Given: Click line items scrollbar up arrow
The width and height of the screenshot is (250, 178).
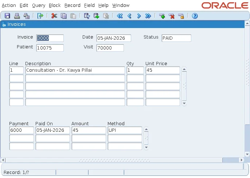Looking at the screenshot, I should (184, 69).
